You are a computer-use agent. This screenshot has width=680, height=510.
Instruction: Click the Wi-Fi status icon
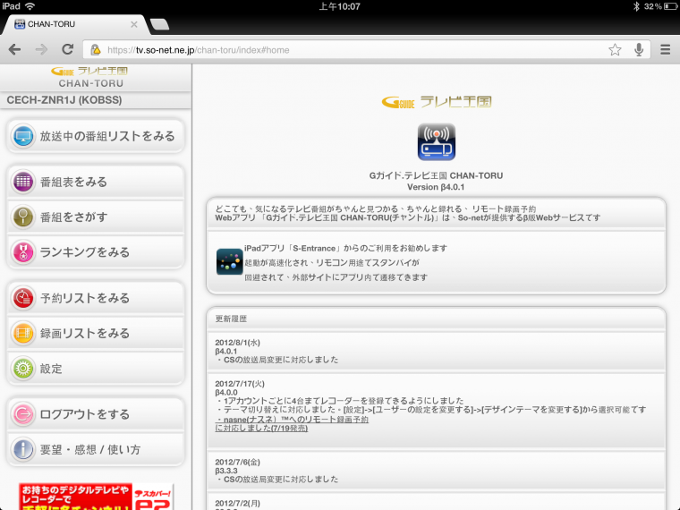click(x=30, y=6)
